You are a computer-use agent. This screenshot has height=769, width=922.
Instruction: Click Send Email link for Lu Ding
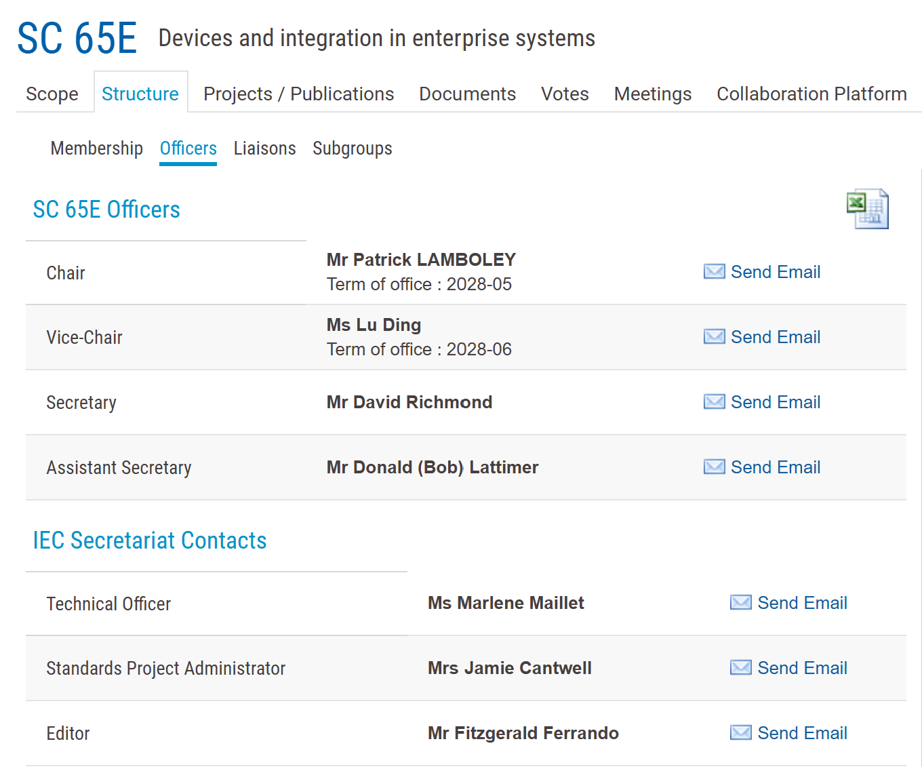[x=775, y=337]
